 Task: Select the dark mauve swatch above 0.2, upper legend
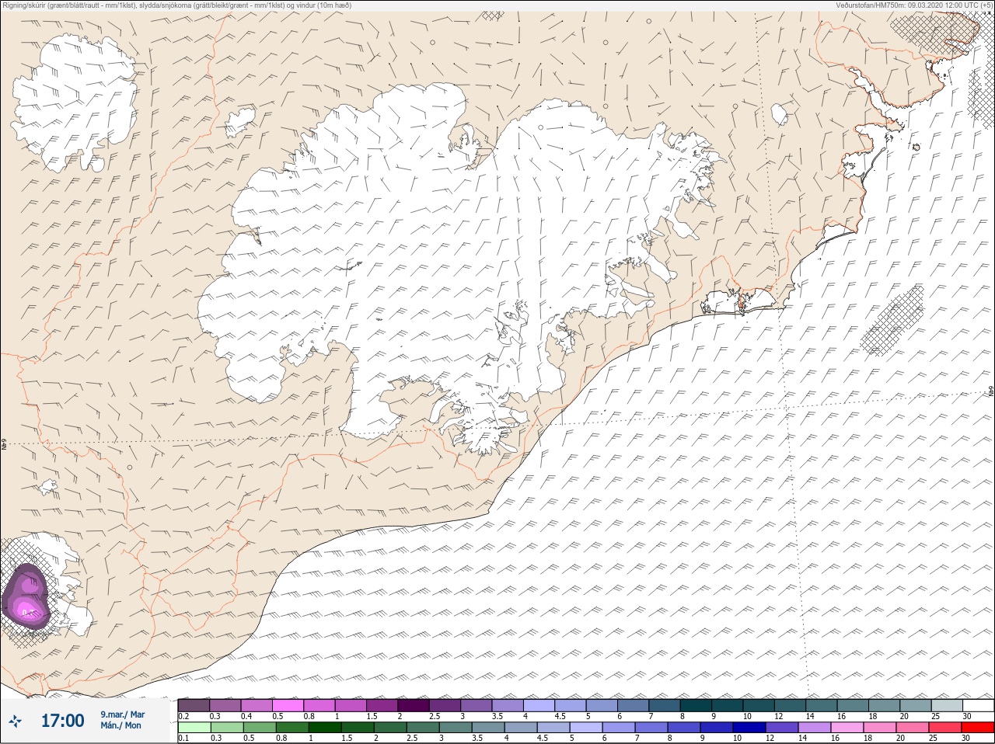coord(194,705)
